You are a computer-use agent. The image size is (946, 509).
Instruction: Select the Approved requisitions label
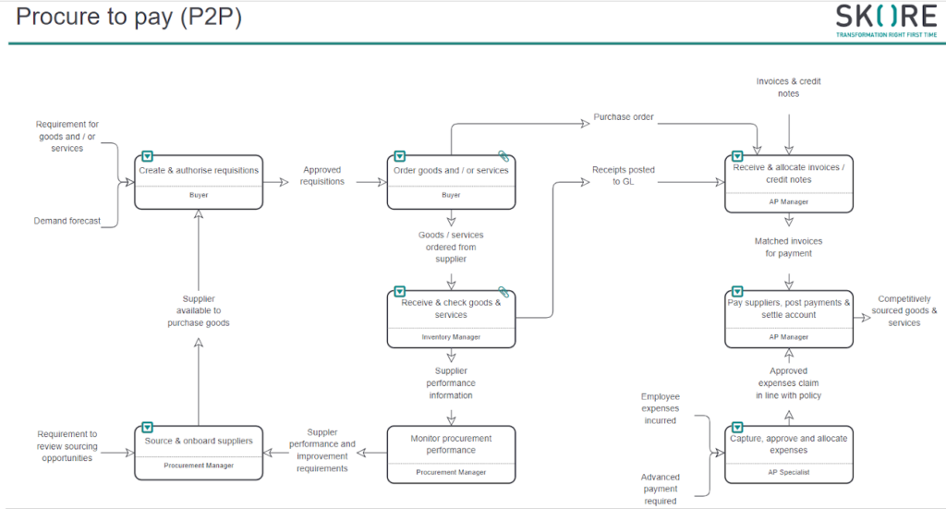point(321,176)
